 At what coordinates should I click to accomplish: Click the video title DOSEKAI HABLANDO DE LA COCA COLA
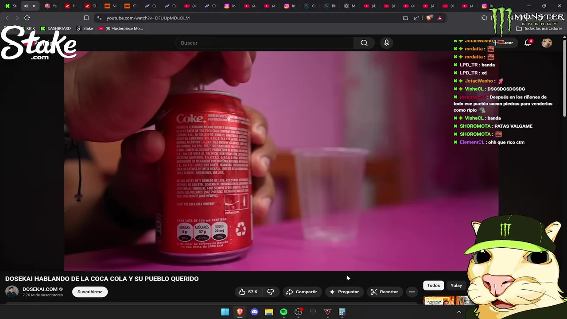[102, 279]
